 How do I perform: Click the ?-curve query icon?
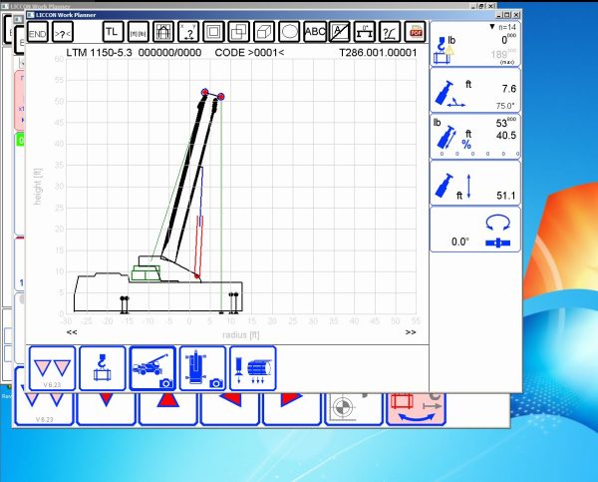point(390,32)
